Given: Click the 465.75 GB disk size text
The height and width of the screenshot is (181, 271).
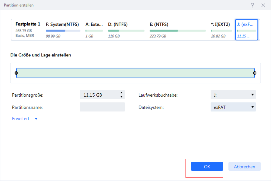Looking at the screenshot, I should (24, 31).
